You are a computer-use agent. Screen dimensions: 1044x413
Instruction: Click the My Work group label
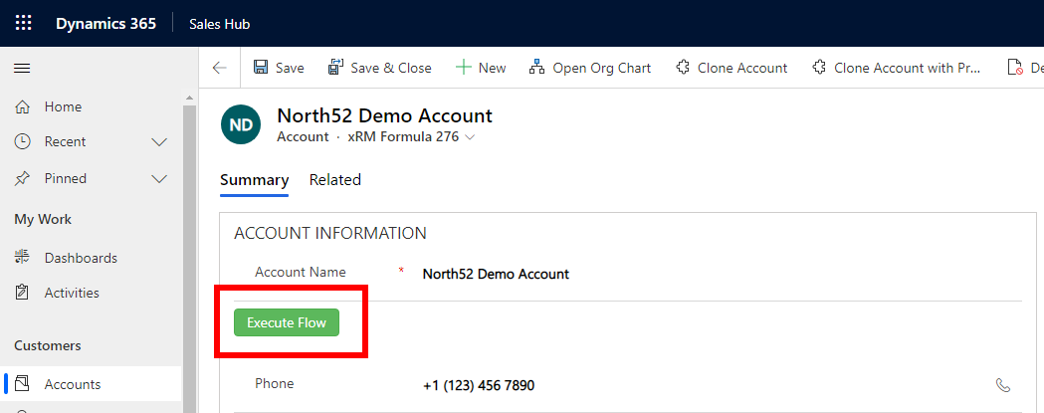[x=43, y=219]
